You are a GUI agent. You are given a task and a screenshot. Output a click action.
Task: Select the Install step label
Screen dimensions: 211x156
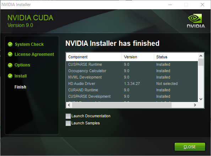click(21, 76)
